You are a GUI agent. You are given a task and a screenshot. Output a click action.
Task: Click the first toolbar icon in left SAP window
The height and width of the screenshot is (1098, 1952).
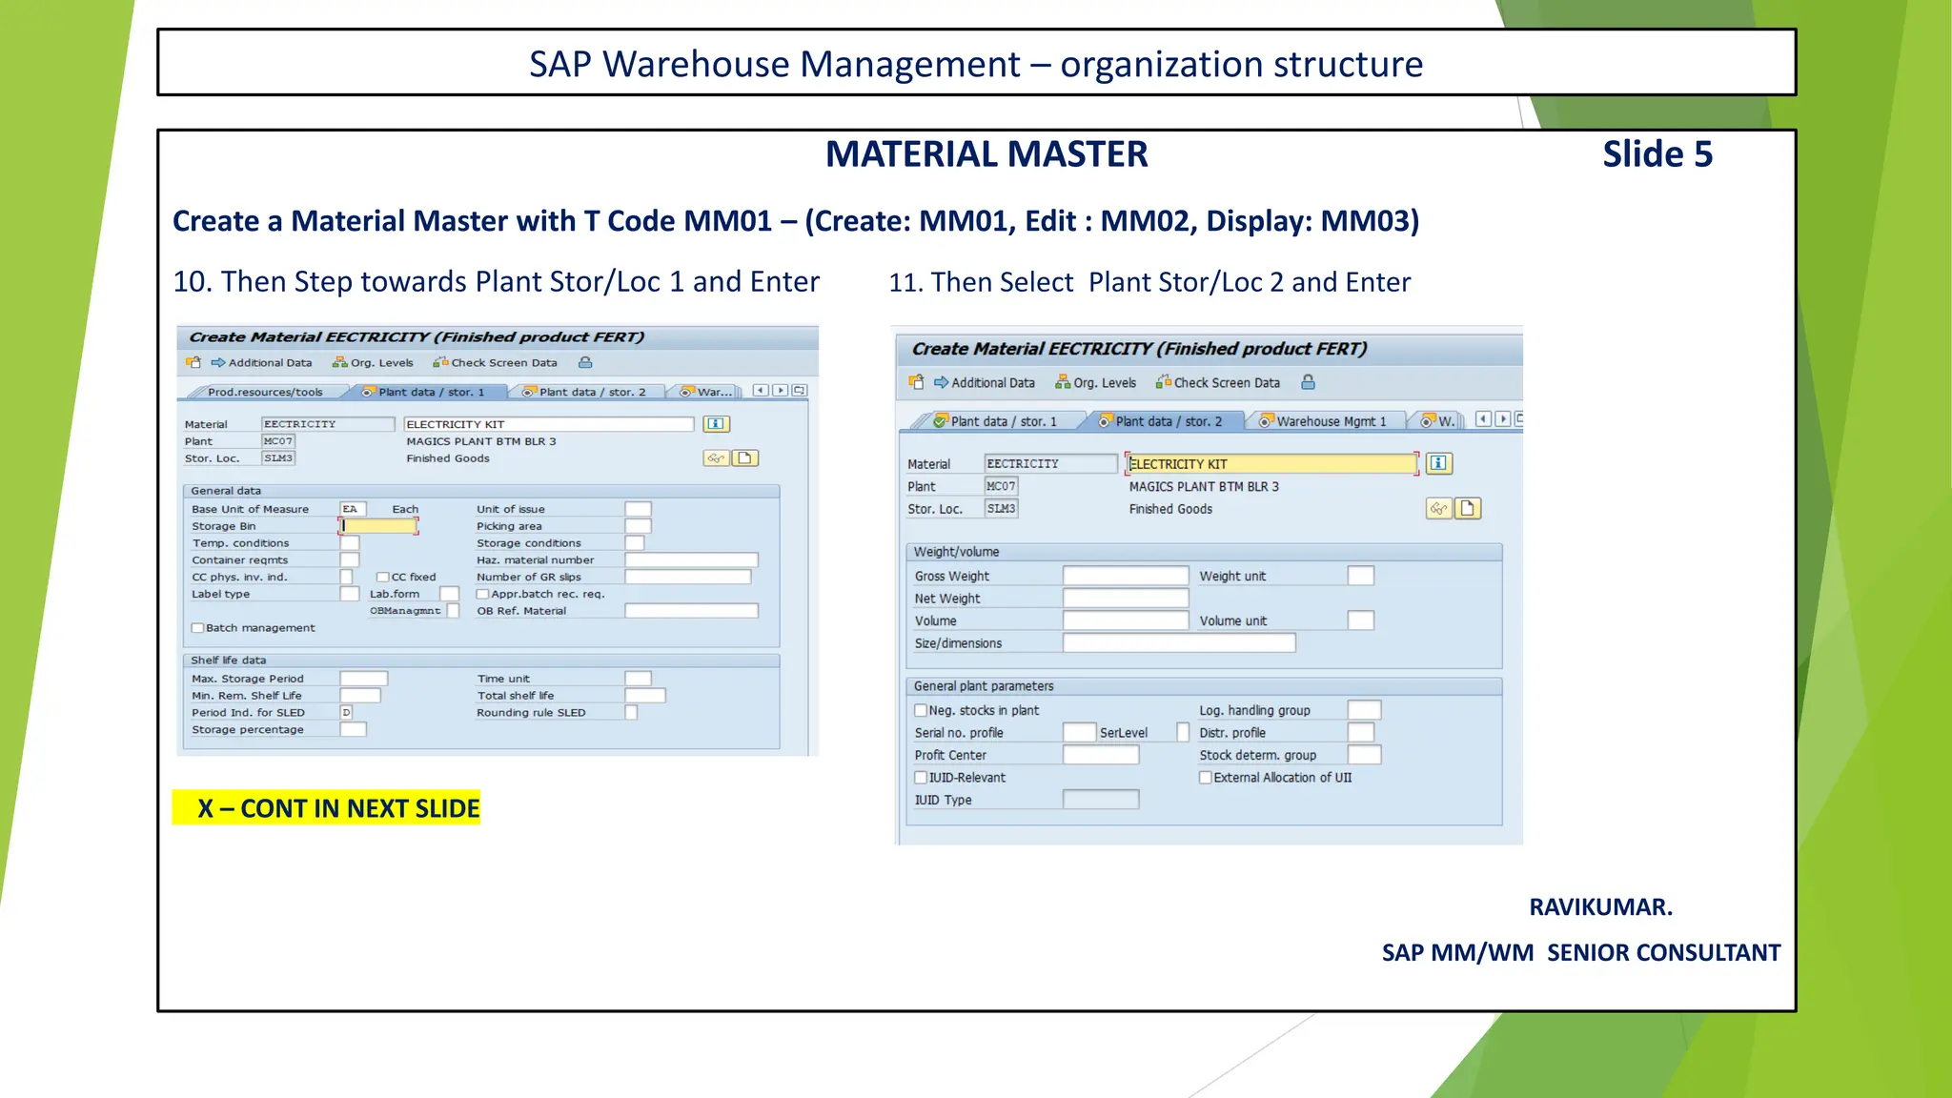[x=193, y=362]
